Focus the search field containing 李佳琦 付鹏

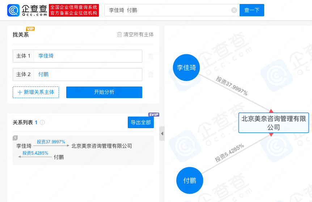point(172,10)
